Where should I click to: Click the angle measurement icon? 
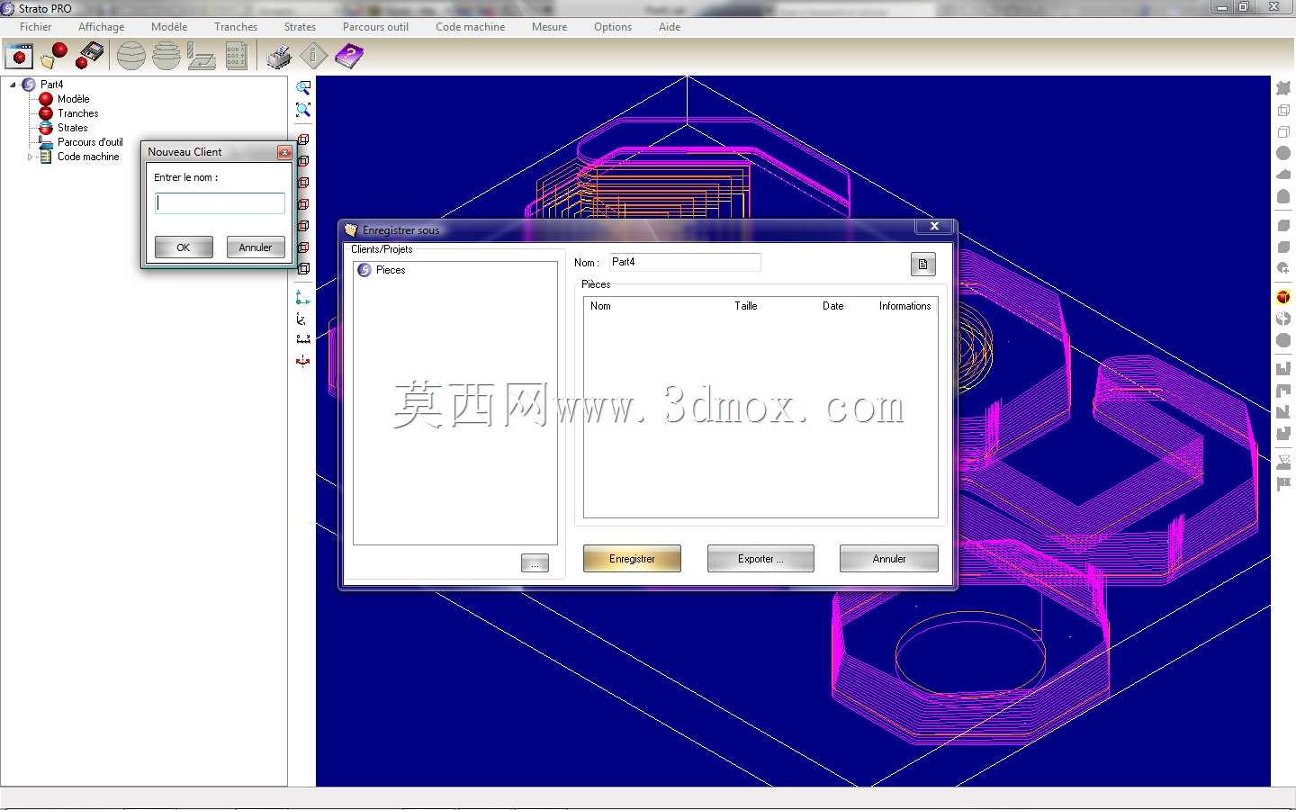303,319
